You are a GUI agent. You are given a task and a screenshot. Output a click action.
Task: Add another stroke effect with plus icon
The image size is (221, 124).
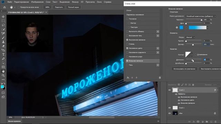[x=158, y=31]
